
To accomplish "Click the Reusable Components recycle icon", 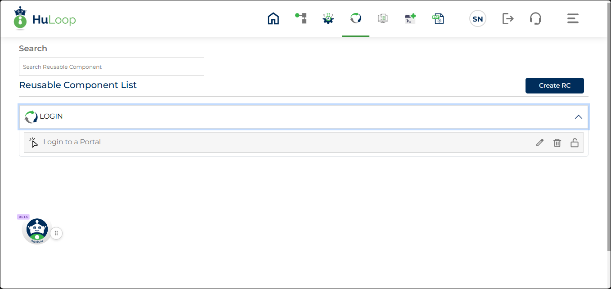I will click(355, 18).
